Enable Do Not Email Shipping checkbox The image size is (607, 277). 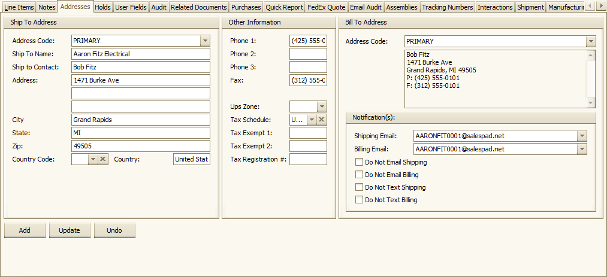pos(359,162)
